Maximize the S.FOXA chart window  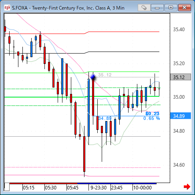[171, 8]
